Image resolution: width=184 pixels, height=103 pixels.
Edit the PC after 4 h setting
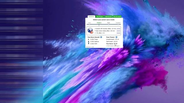pos(118,33)
